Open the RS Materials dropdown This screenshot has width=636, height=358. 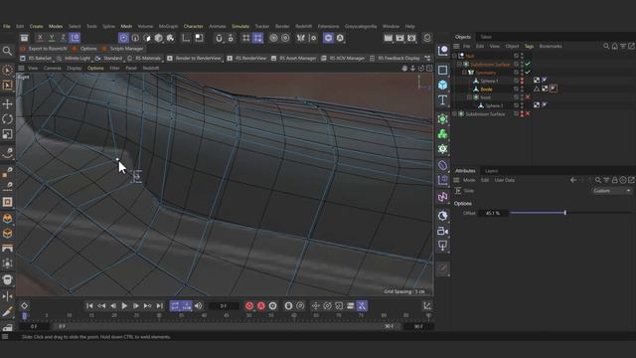point(145,58)
